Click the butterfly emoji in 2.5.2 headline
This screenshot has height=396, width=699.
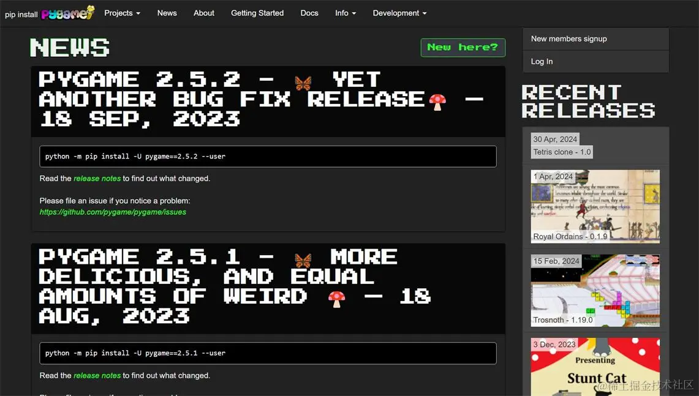(x=303, y=83)
